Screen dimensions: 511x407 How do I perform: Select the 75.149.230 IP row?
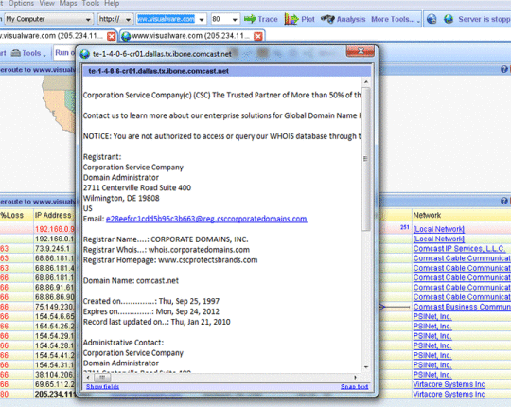click(55, 307)
